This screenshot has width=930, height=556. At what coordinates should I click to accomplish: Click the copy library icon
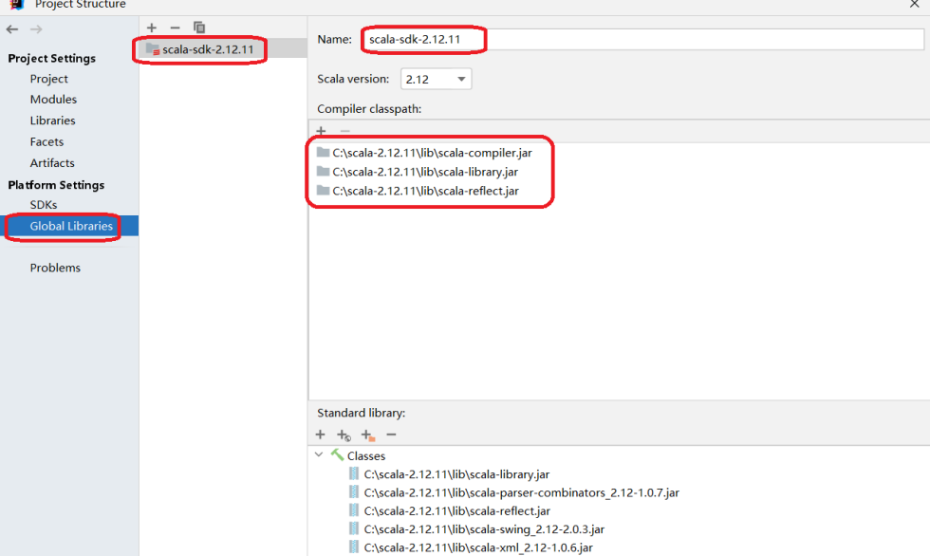pyautogui.click(x=198, y=28)
